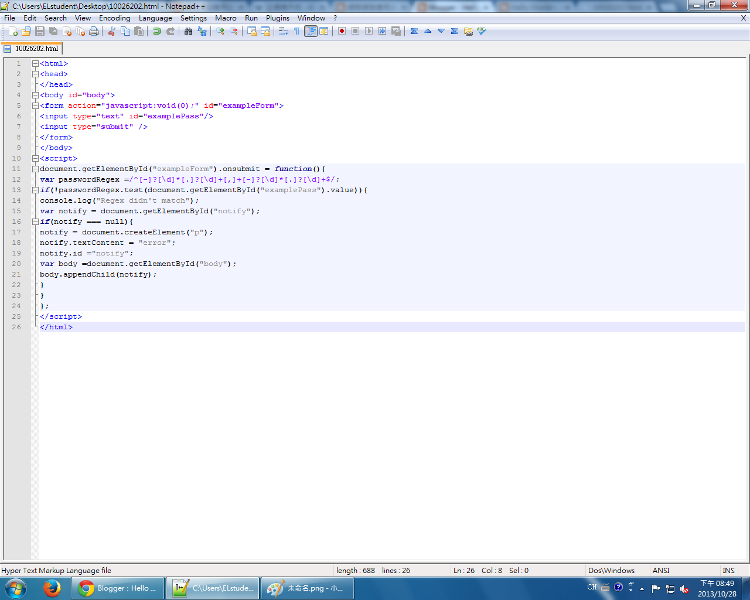Create a new file with the New toolbar icon
This screenshot has width=750, height=600.
[13, 31]
